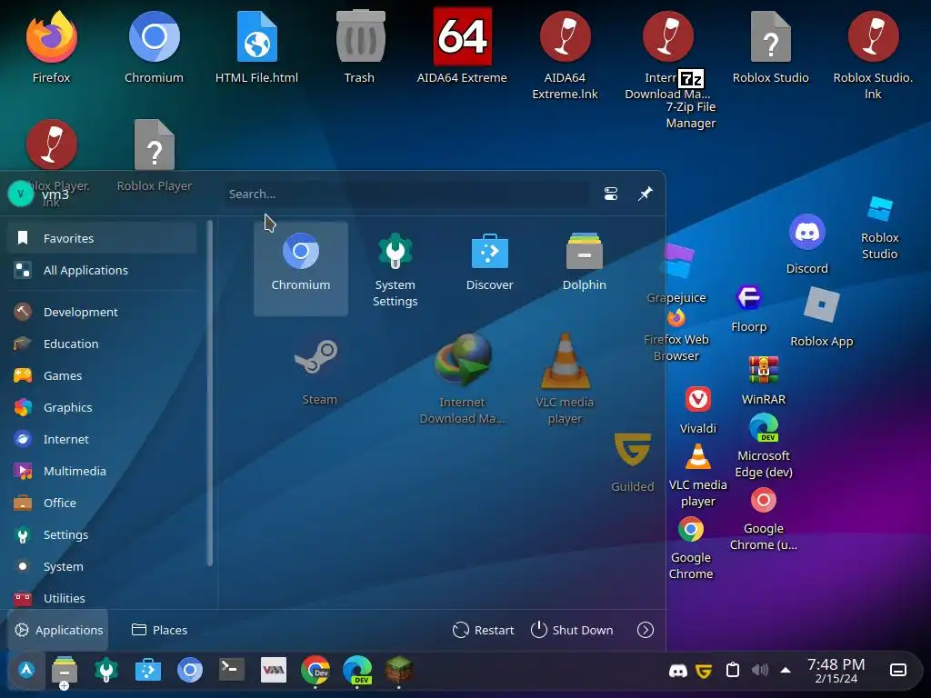This screenshot has height=698, width=931.
Task: Open Chrome Dev from taskbar
Action: click(315, 670)
